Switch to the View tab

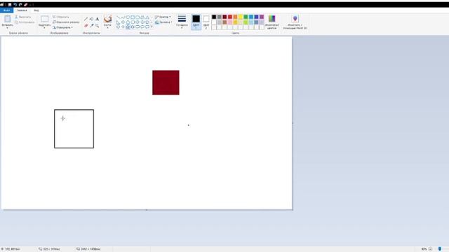tap(36, 10)
